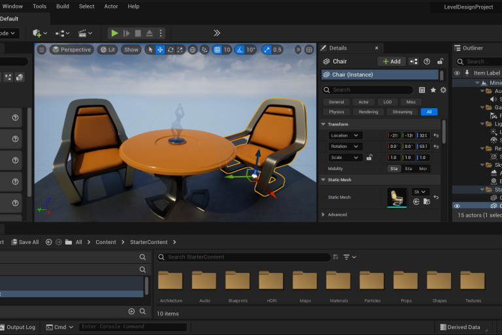The width and height of the screenshot is (502, 335).
Task: Open Details property matrix table view icon
Action: pos(422,90)
